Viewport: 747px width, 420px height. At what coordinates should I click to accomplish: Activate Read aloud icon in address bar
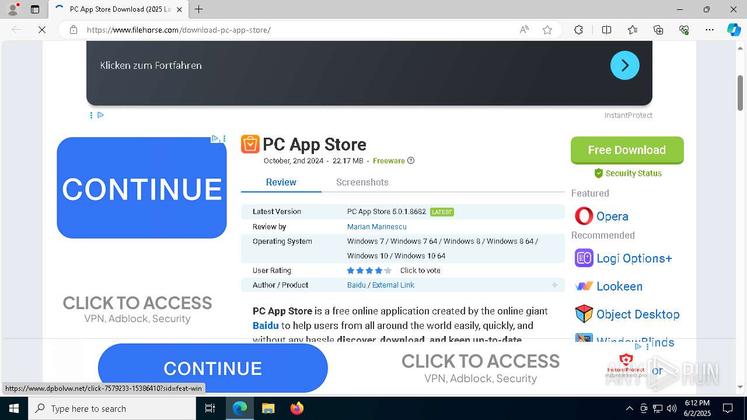524,30
